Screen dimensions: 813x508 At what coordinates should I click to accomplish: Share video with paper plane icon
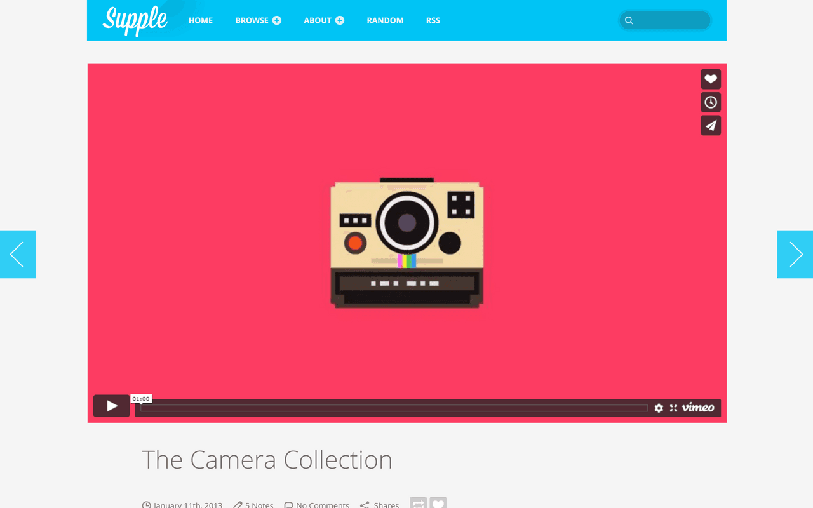(711, 126)
